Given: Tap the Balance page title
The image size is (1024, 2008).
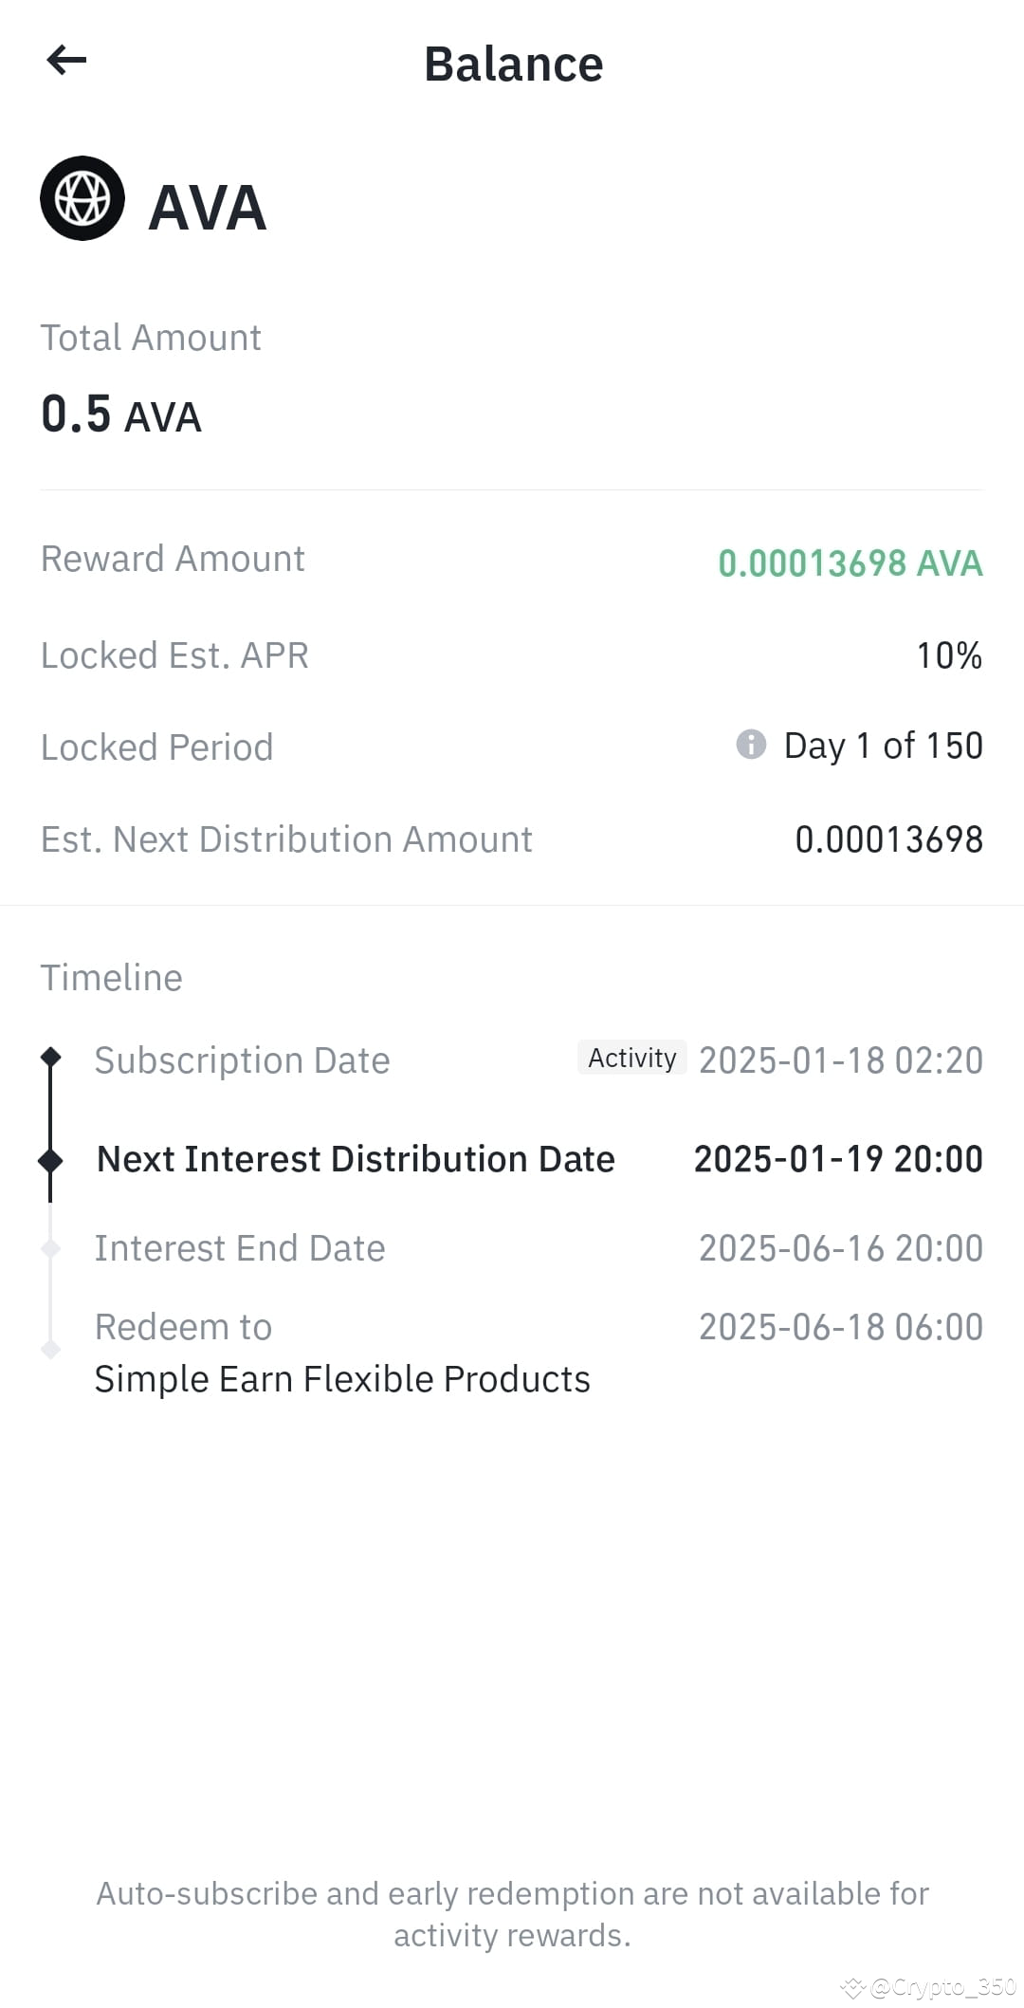Looking at the screenshot, I should [513, 64].
